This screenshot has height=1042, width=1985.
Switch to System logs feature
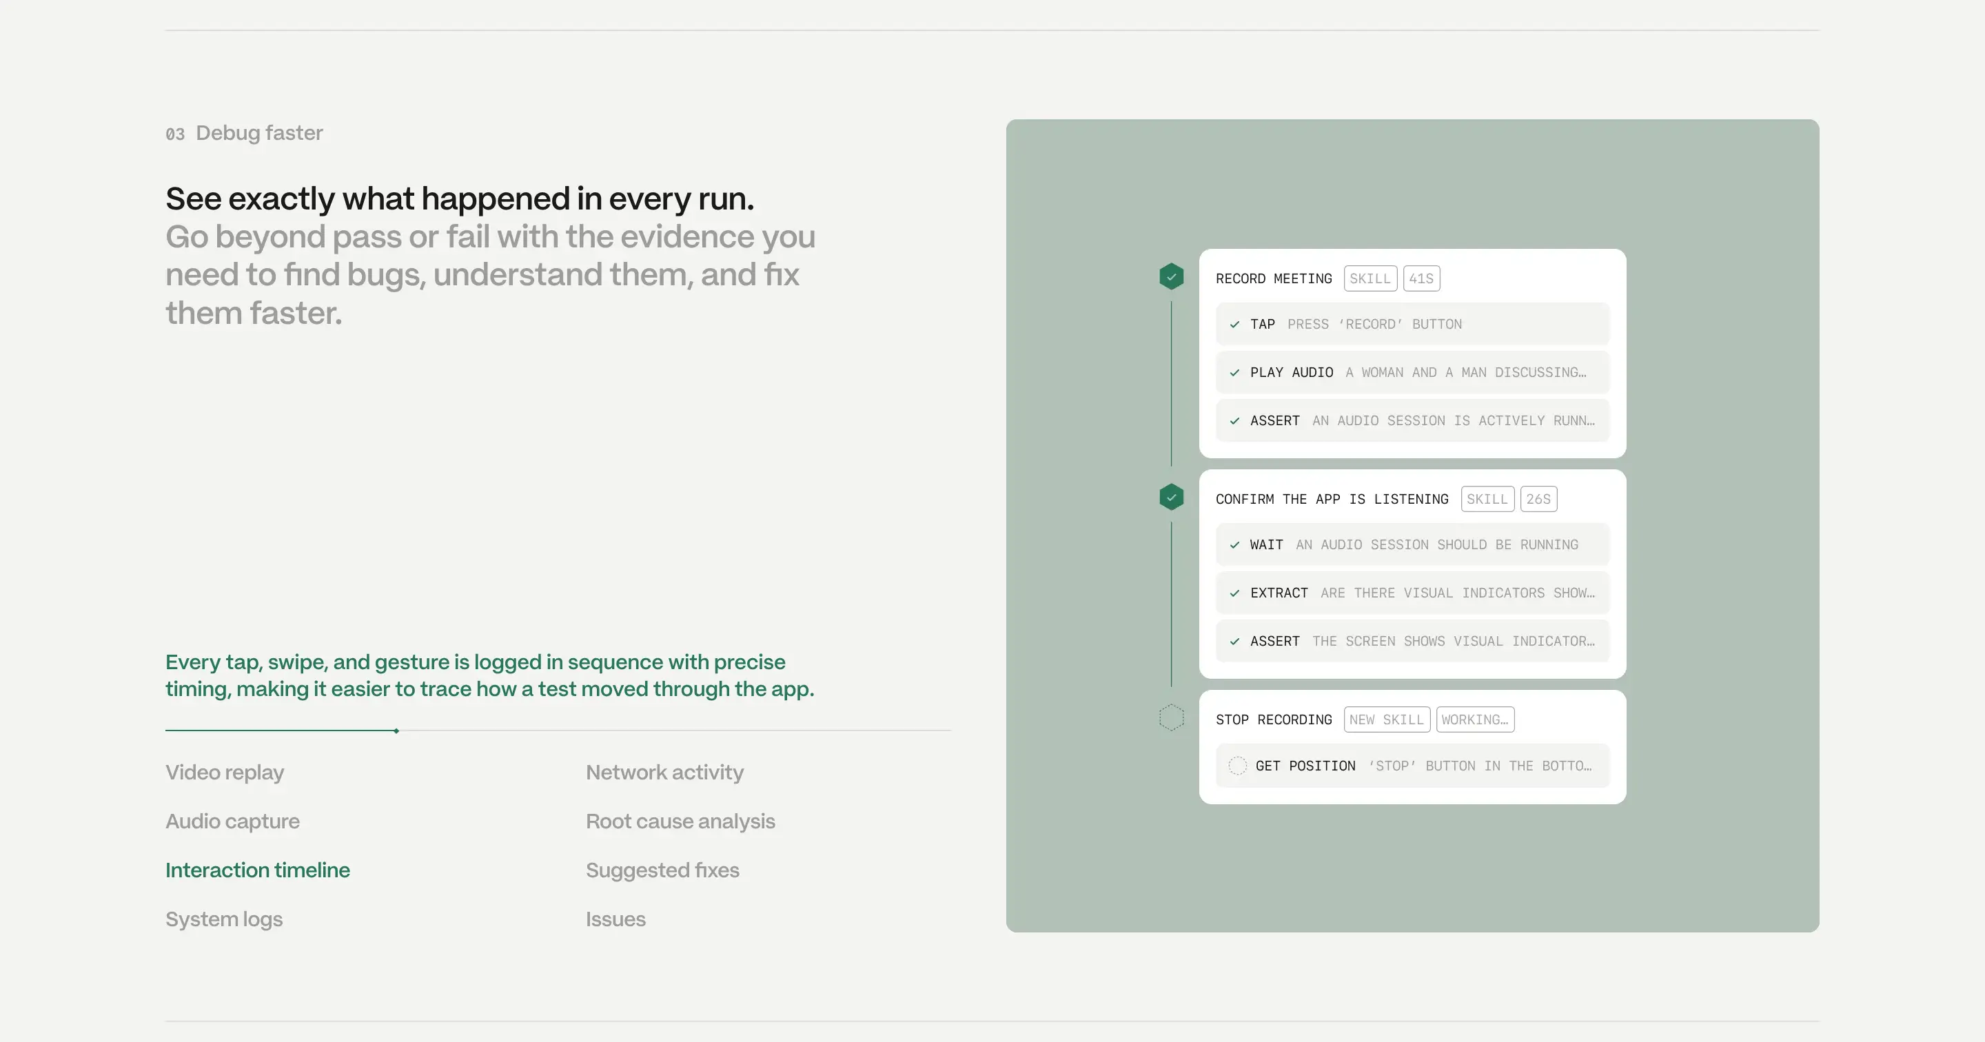pyautogui.click(x=223, y=919)
